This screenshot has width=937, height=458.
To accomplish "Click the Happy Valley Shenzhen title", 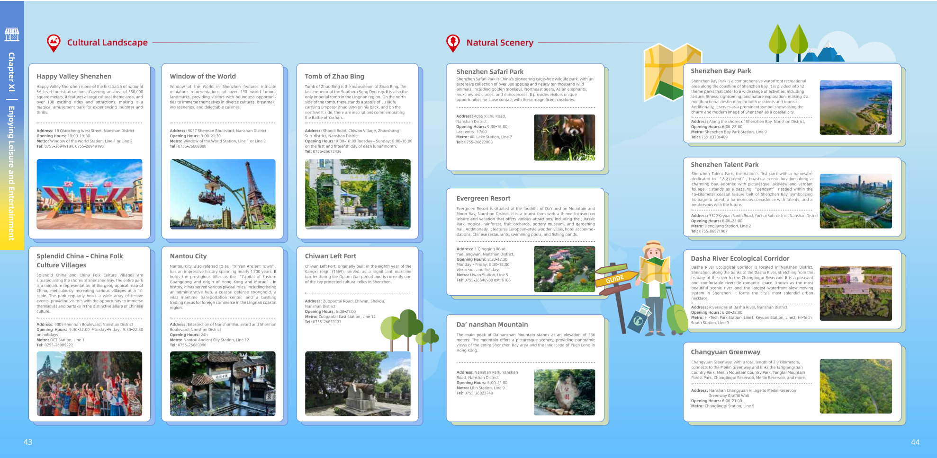I will click(74, 76).
